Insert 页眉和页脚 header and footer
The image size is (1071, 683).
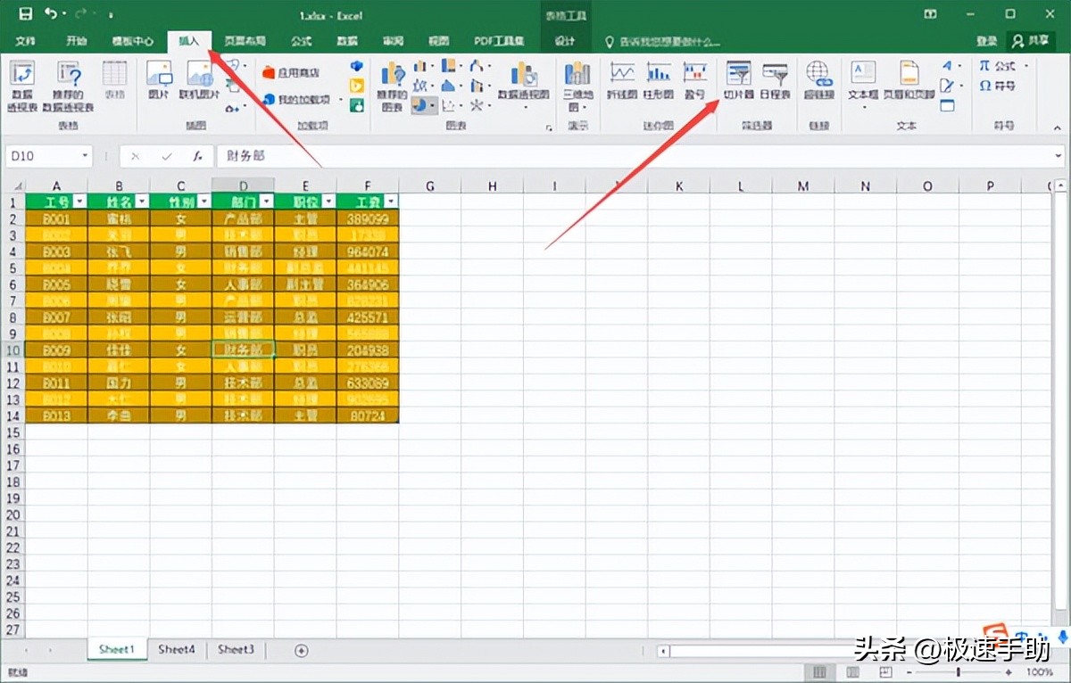coord(909,80)
